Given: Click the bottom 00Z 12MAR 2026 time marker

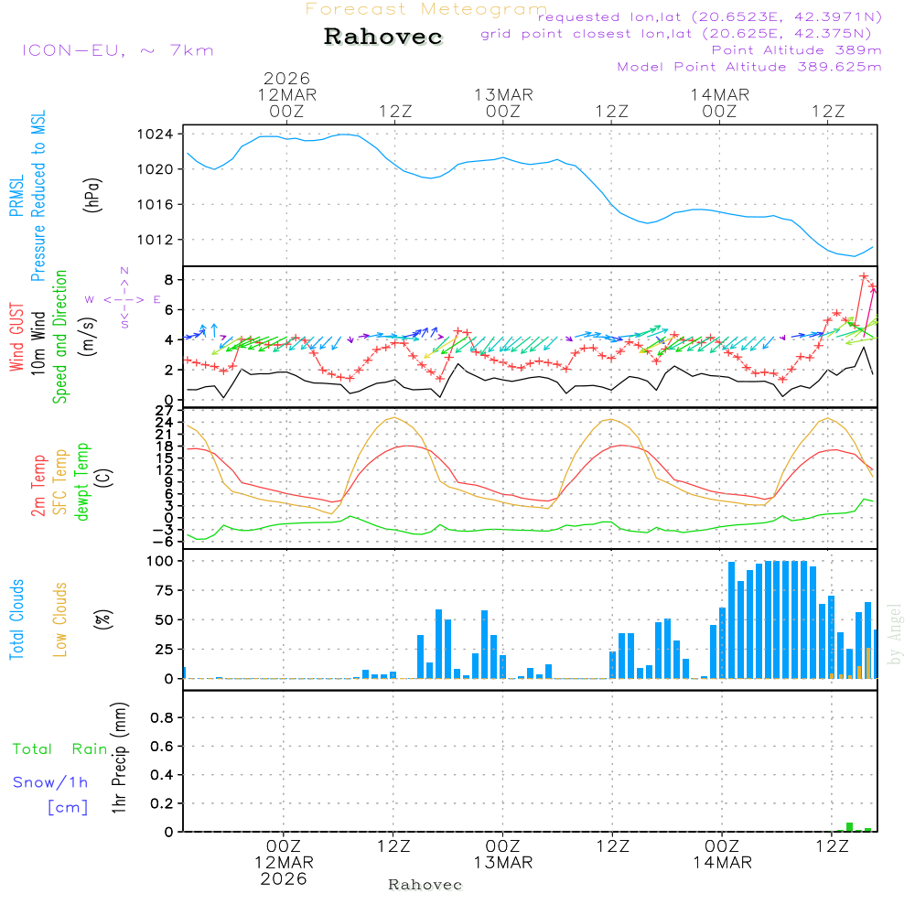Looking at the screenshot, I should [x=284, y=862].
